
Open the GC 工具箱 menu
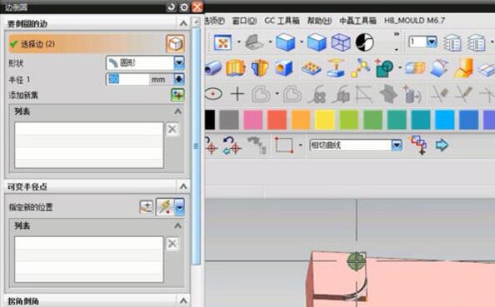(282, 21)
